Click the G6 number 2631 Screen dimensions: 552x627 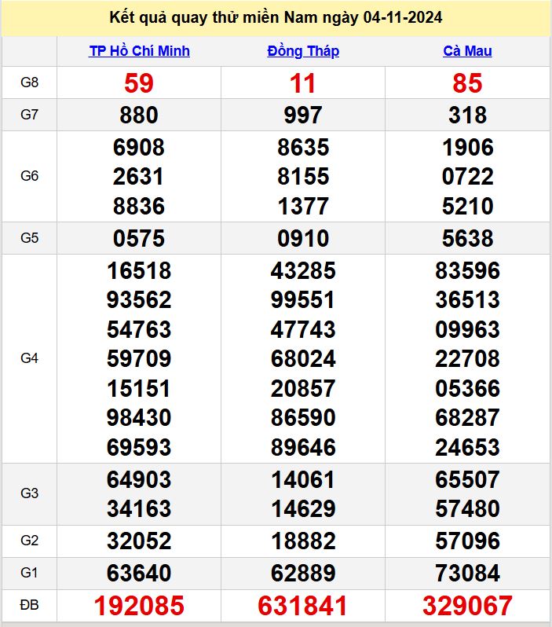pyautogui.click(x=139, y=177)
